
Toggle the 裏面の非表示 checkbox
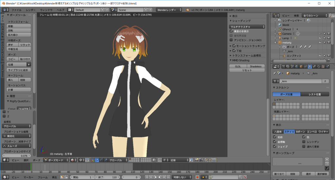click(231, 31)
